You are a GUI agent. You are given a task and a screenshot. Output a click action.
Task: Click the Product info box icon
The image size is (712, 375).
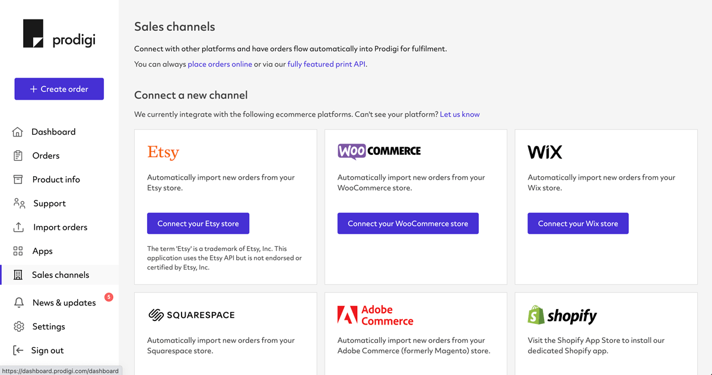tap(18, 179)
